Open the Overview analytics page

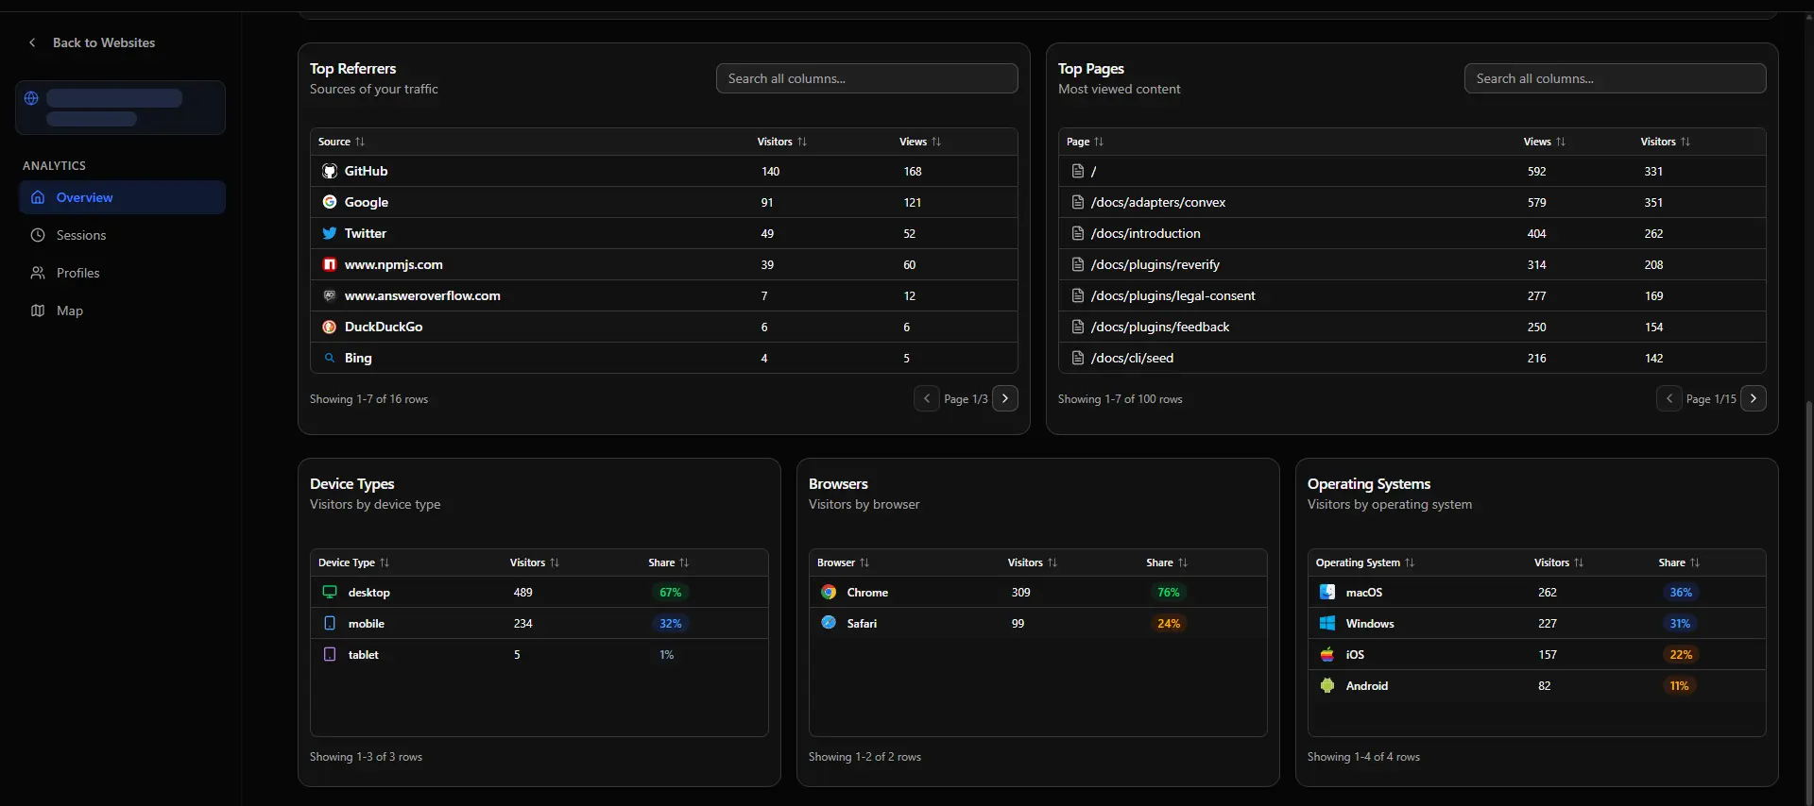[x=122, y=197]
